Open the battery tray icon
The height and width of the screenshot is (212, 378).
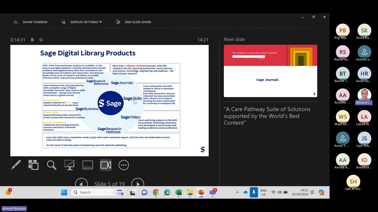coord(286,192)
